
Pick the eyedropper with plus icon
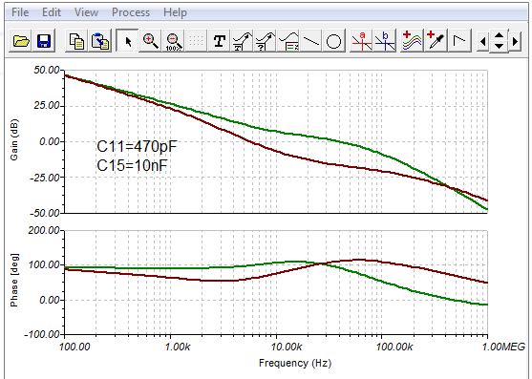436,41
